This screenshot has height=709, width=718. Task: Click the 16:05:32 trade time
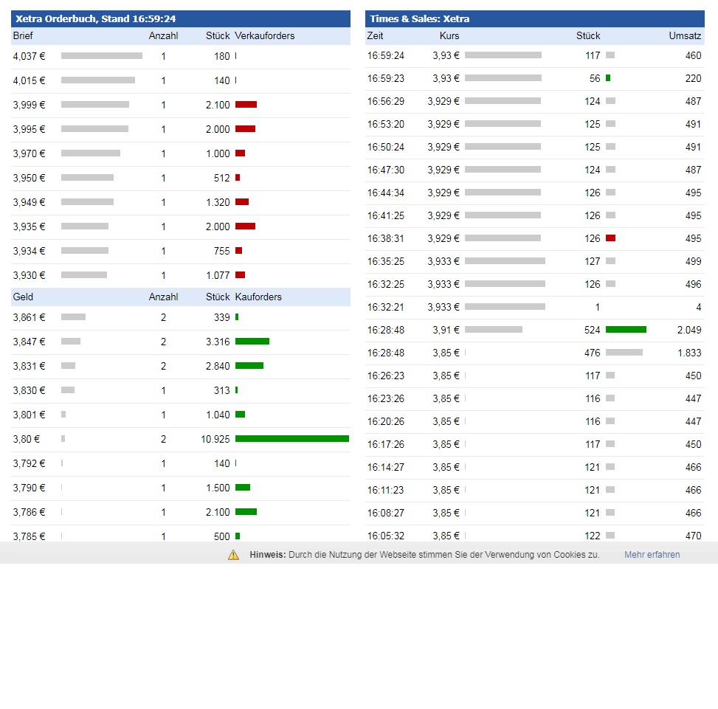pyautogui.click(x=385, y=536)
